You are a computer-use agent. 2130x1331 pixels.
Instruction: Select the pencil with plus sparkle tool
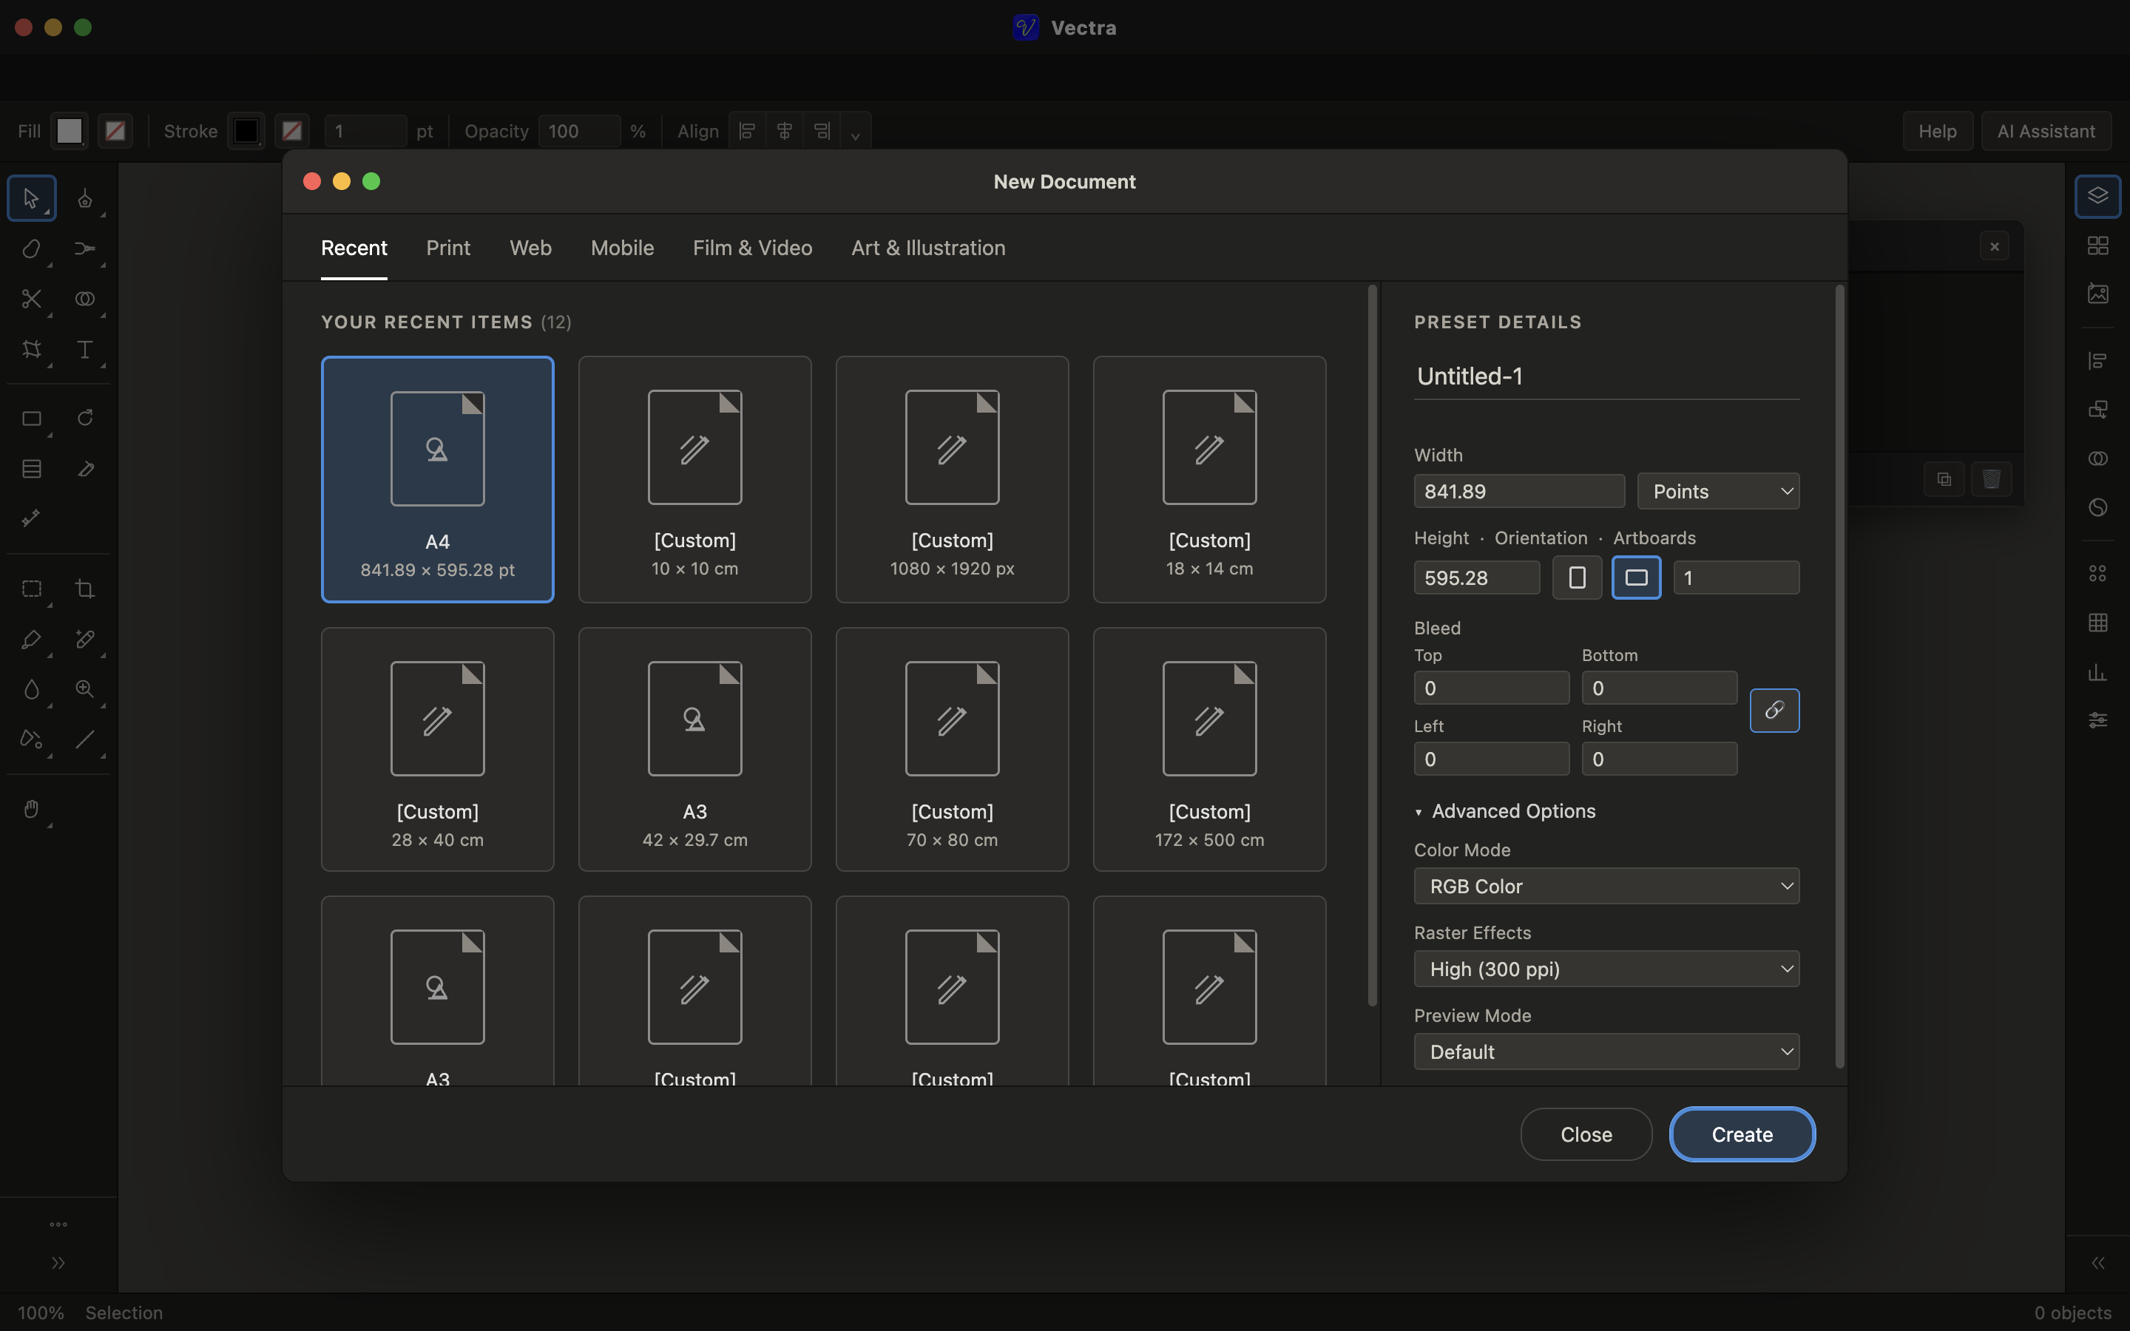coord(84,638)
